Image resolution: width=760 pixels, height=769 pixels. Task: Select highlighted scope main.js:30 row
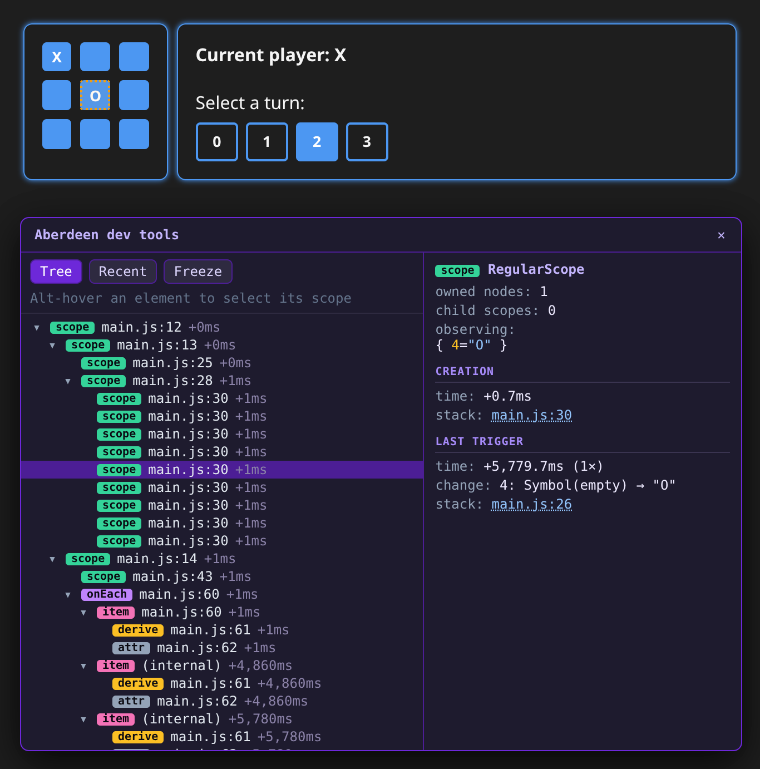(x=222, y=470)
